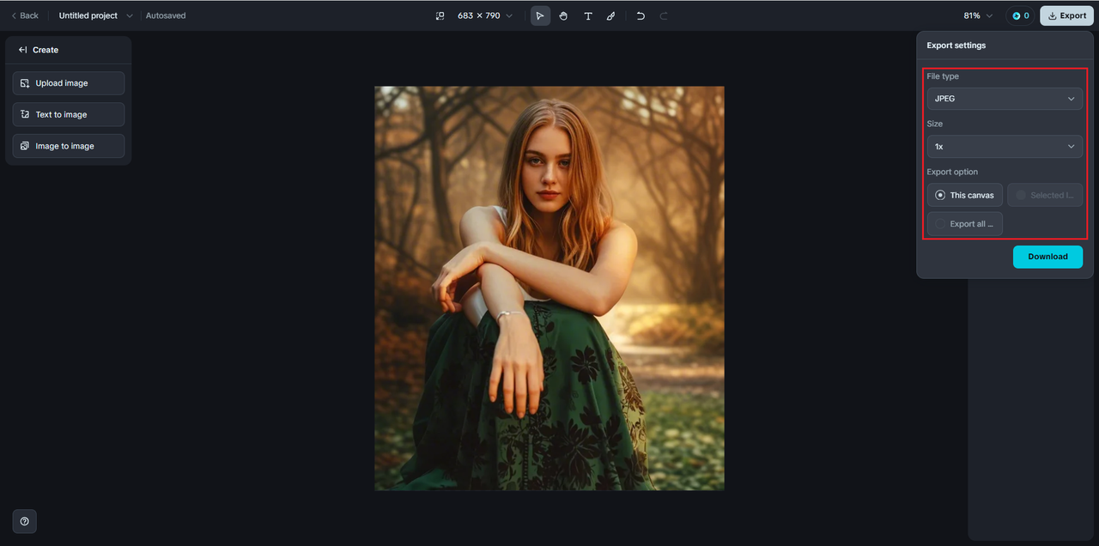Choose Image to image option
The height and width of the screenshot is (546, 1099).
pos(69,146)
